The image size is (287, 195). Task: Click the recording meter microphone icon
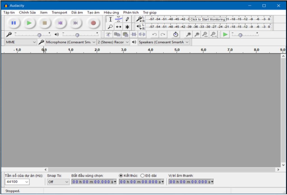tap(139, 19)
